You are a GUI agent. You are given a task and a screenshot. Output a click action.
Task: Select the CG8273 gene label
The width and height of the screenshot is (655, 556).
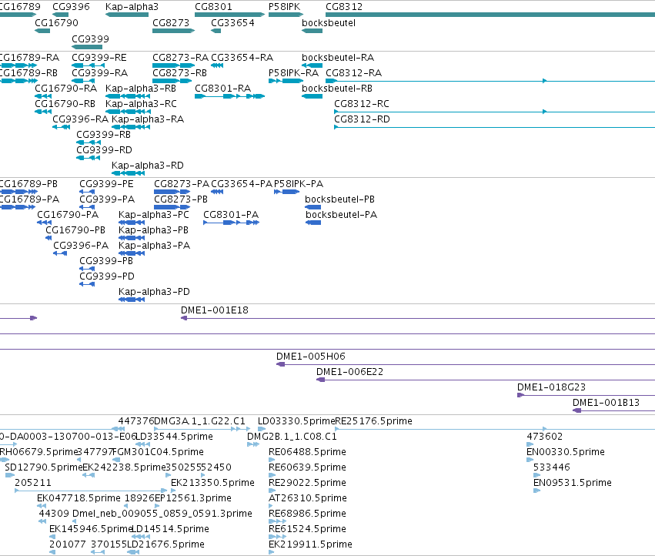171,22
